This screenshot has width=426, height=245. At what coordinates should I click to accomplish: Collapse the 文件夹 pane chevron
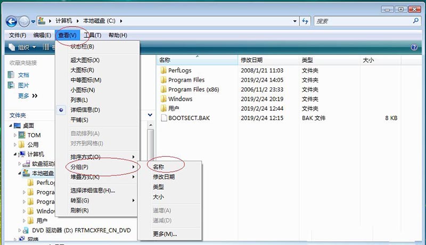pos(150,115)
